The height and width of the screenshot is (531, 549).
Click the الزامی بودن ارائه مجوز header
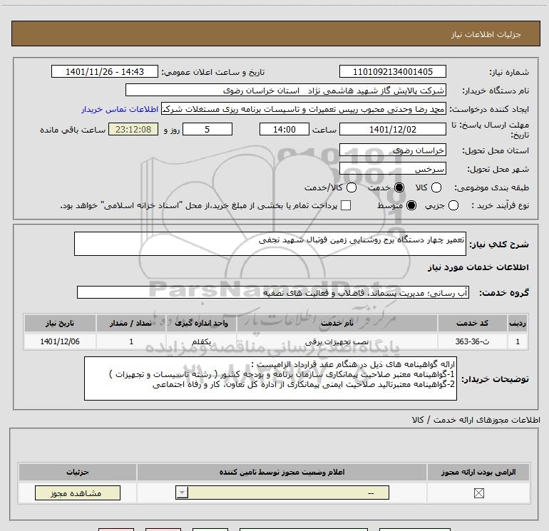tap(478, 472)
